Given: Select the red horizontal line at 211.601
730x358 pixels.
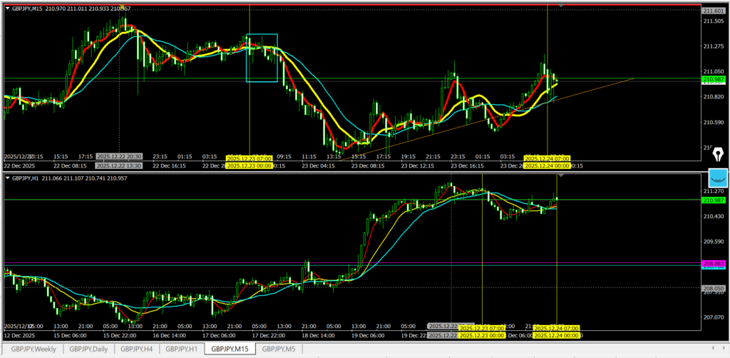Looking at the screenshot, I should pos(356,5).
